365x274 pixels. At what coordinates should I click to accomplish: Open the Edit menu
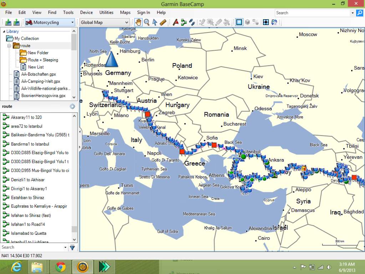22,13
